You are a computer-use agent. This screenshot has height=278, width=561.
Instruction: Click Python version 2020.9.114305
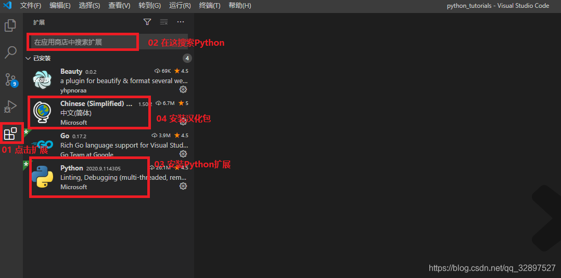tap(104, 169)
